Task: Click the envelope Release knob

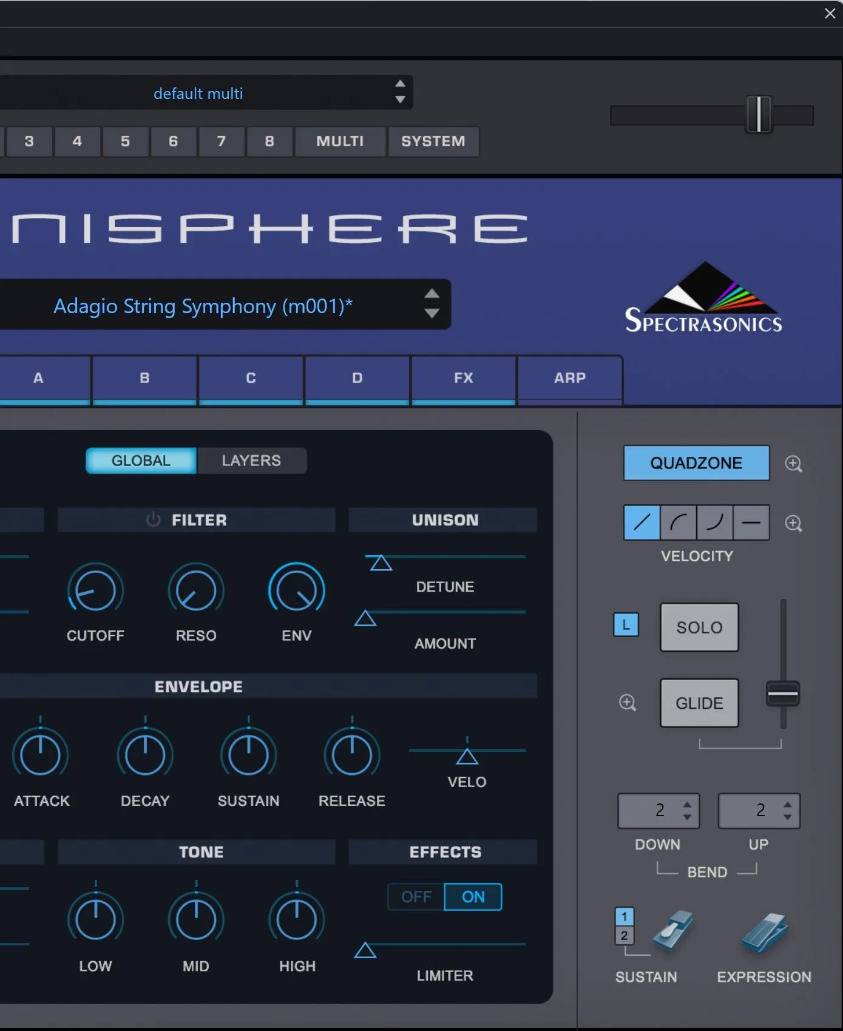Action: [352, 755]
